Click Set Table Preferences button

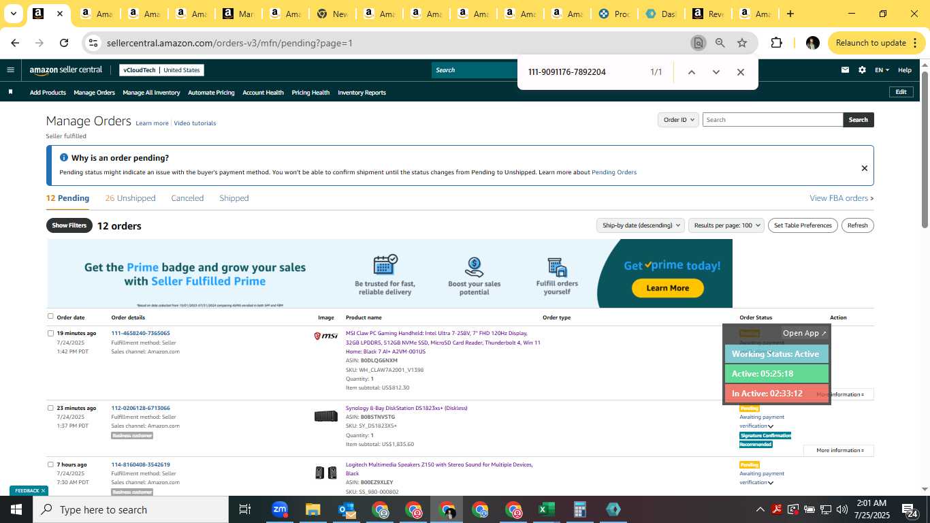click(x=803, y=225)
